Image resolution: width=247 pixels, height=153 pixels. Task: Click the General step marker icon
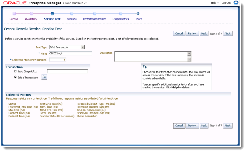14,14
